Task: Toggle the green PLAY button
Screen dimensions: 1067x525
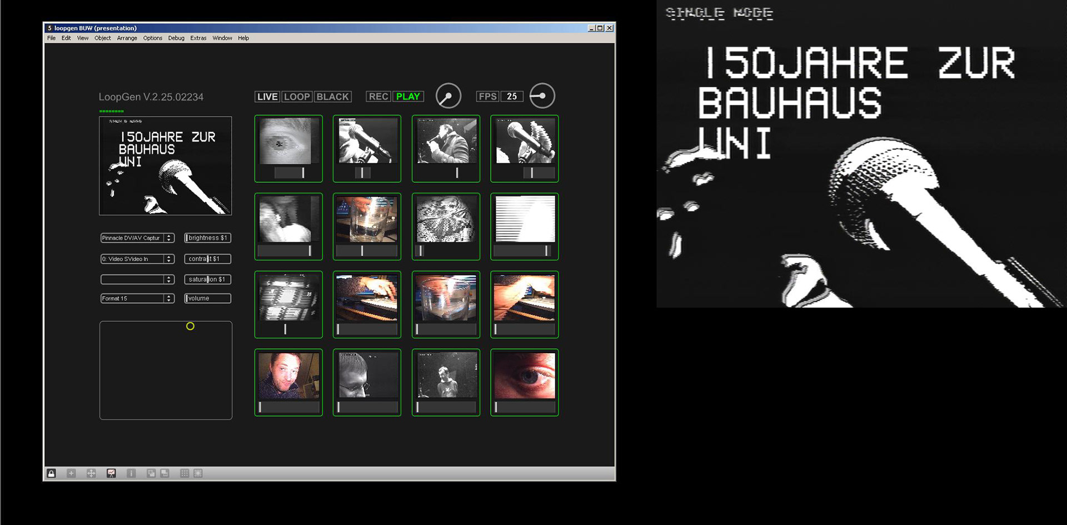Action: tap(408, 97)
